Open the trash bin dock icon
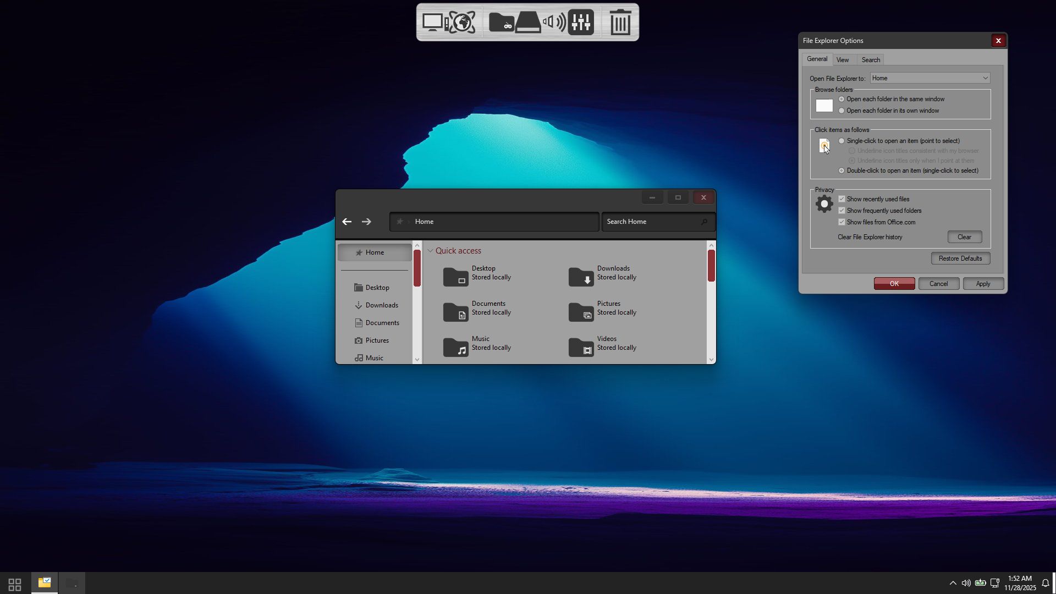The height and width of the screenshot is (594, 1056). (x=620, y=23)
